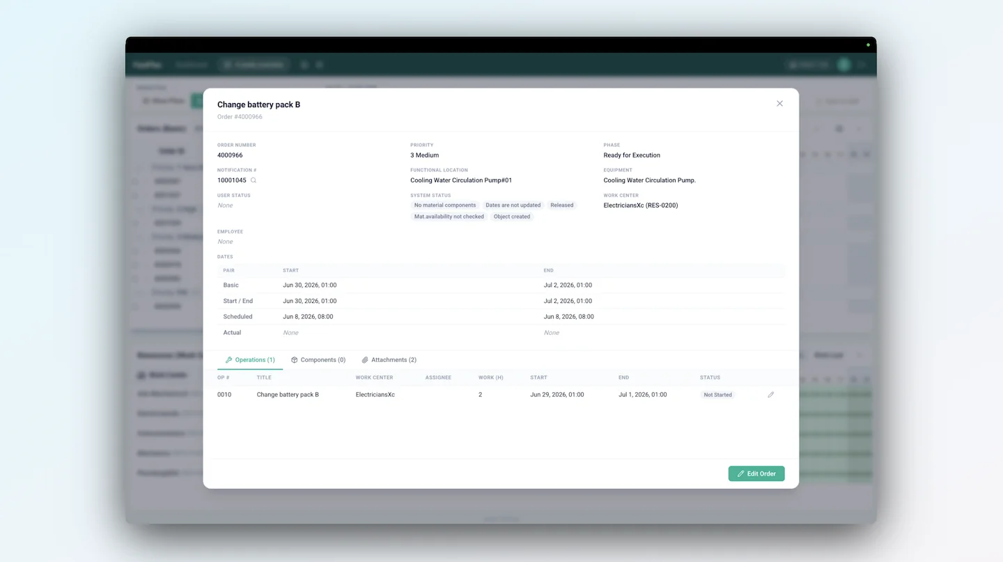
Task: Click the ASSIGNEE column header
Action: 438,377
